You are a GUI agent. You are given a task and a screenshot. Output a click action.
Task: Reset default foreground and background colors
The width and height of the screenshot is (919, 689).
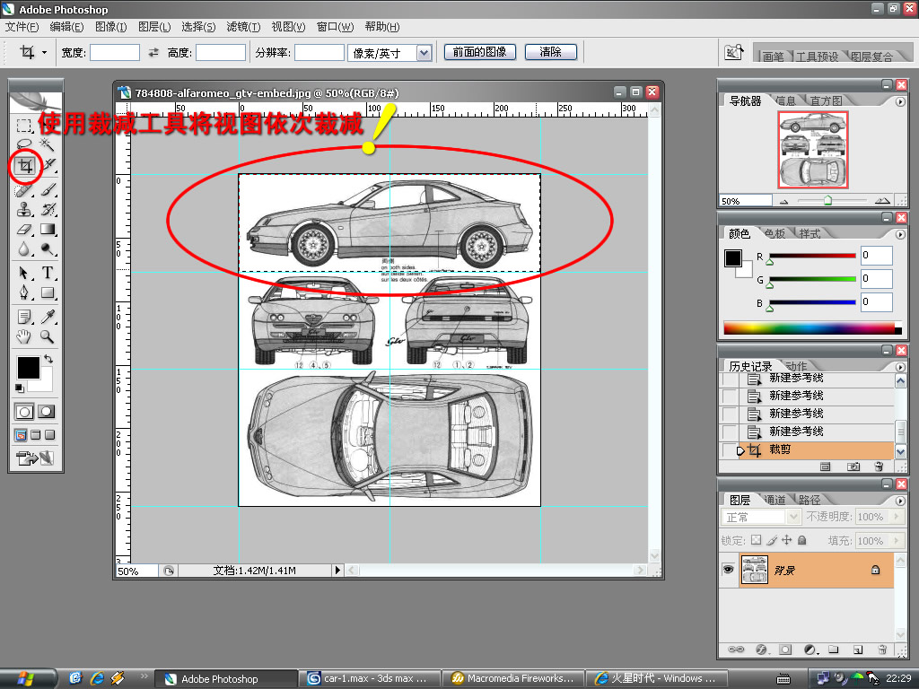pos(20,388)
